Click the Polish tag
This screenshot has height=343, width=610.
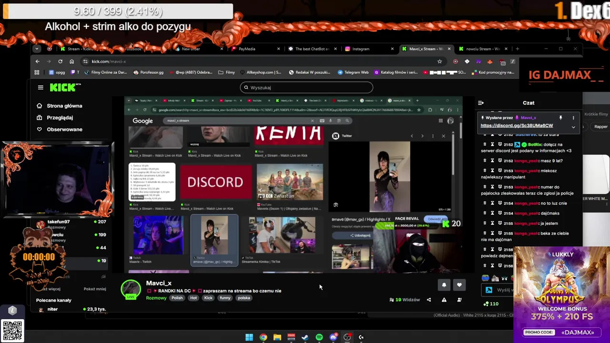point(177,298)
